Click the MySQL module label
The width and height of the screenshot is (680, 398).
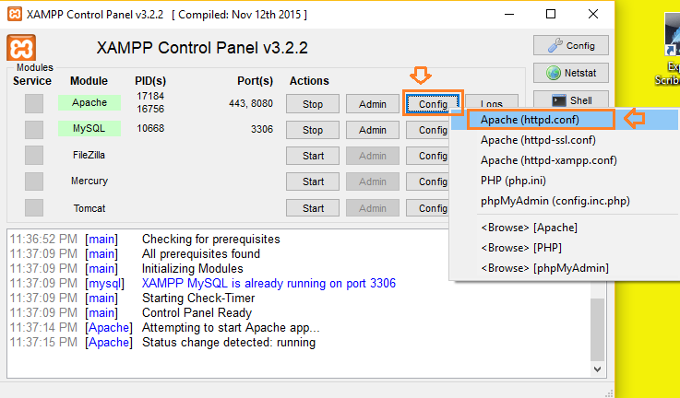[x=89, y=129]
